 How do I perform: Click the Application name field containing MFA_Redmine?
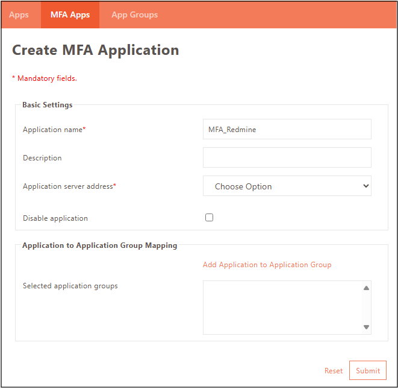[x=287, y=129]
